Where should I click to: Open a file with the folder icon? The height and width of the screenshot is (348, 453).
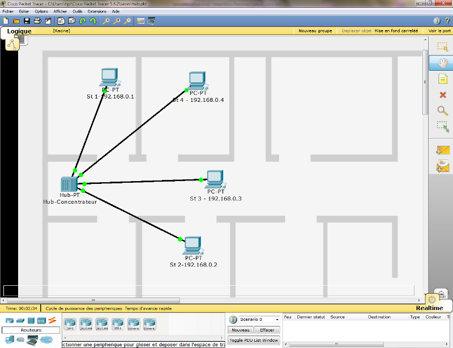16,21
